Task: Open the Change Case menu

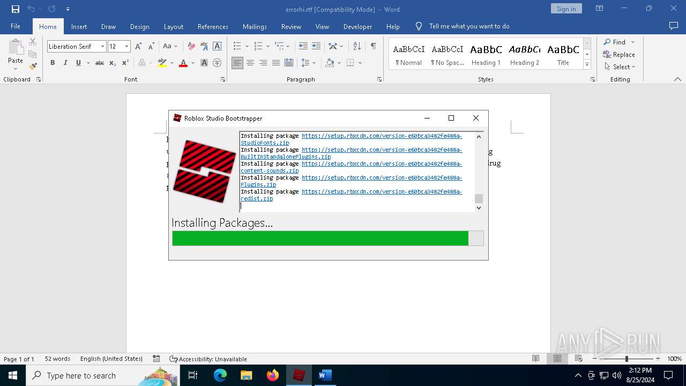Action: [x=170, y=46]
